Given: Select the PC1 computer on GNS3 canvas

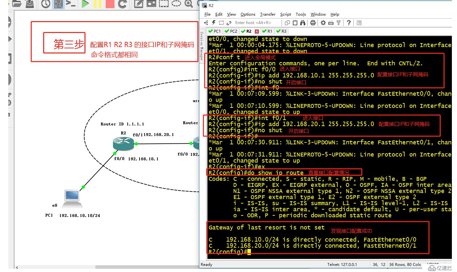Looking at the screenshot, I should (x=72, y=198).
